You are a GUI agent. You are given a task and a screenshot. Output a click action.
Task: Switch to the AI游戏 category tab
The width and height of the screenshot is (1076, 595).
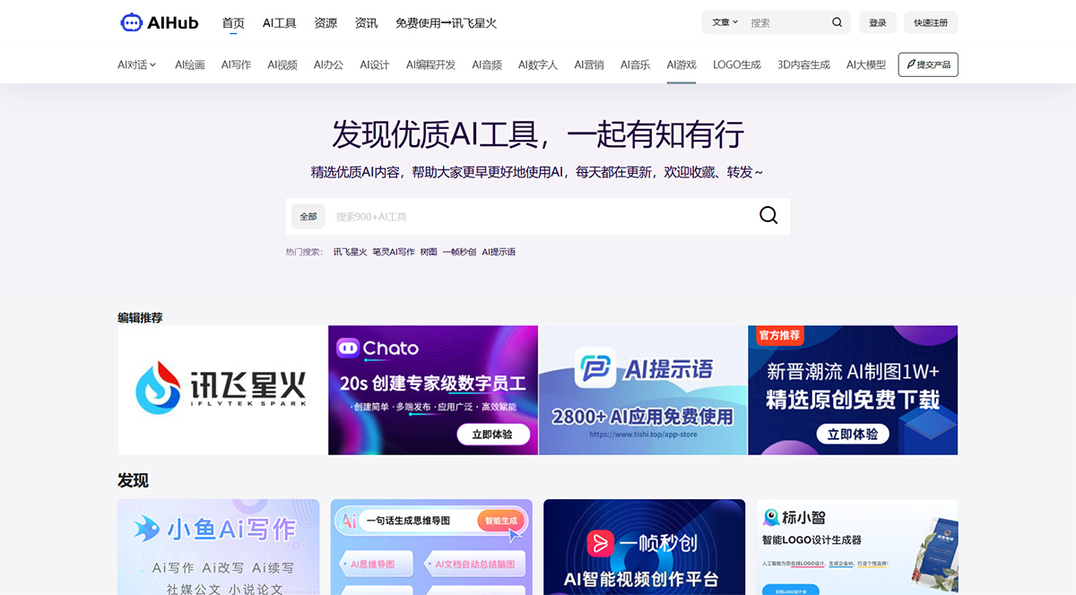(681, 65)
